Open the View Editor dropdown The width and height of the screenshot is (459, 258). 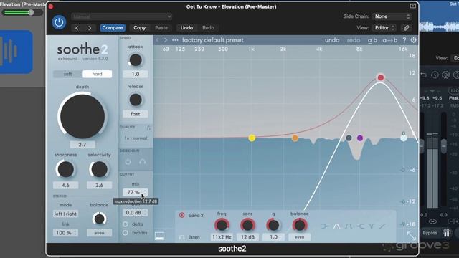click(x=385, y=28)
